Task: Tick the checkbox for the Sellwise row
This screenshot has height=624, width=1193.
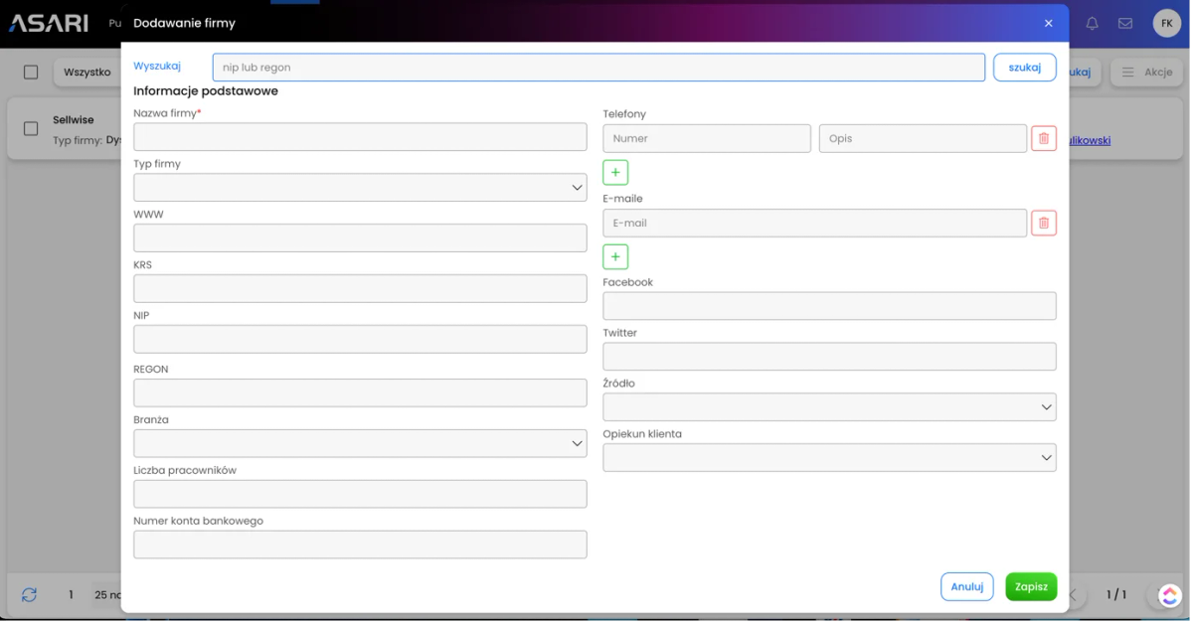Action: (x=31, y=129)
